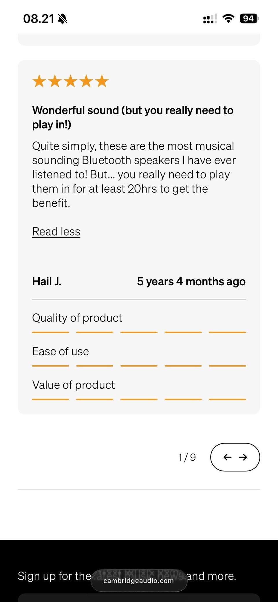Tap first Quality of product rating bar
Image resolution: width=278 pixels, height=602 pixels.
coord(51,332)
